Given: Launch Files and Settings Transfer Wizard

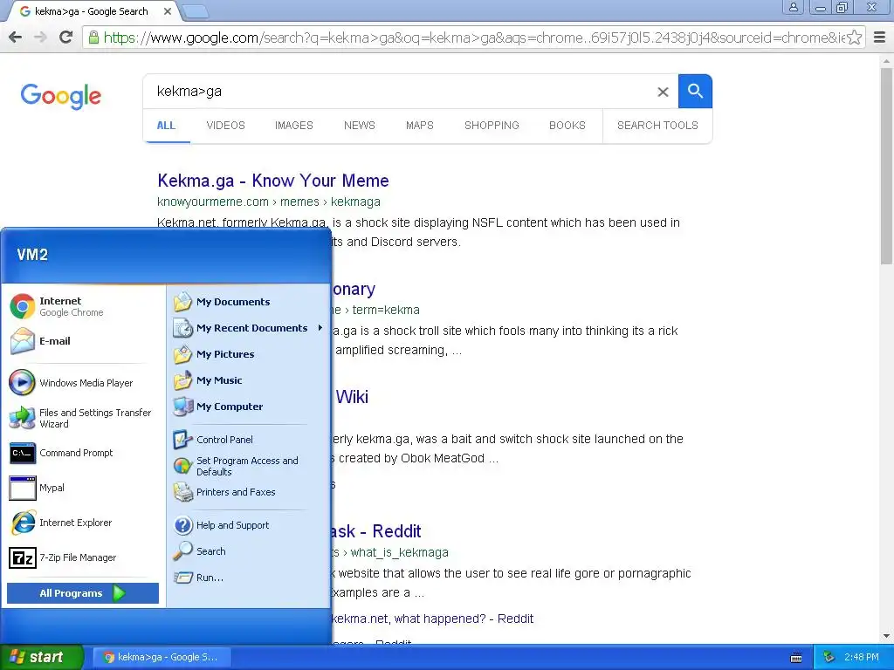Looking at the screenshot, I should click(x=83, y=418).
